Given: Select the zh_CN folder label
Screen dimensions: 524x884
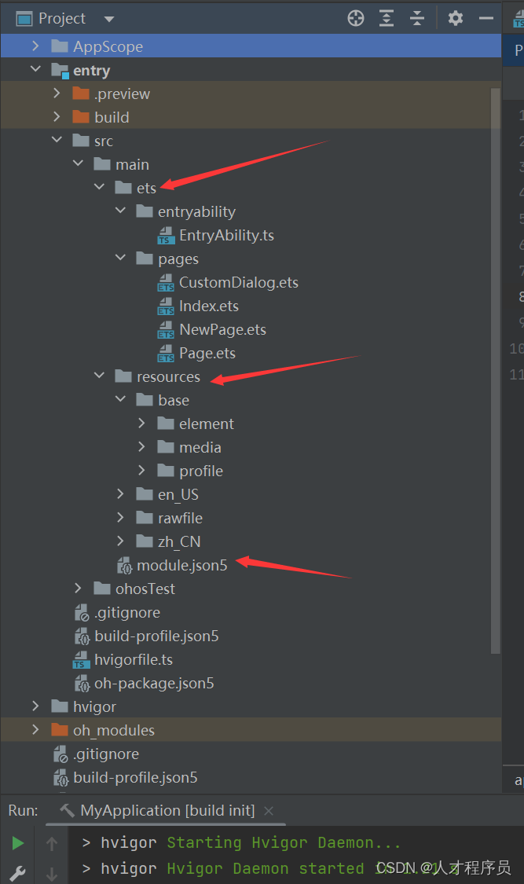Looking at the screenshot, I should 179,541.
